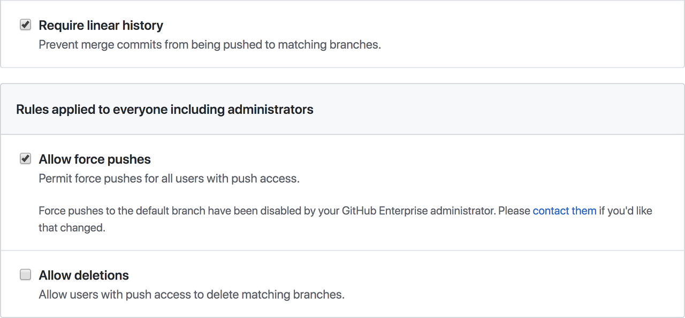Disable the Allow force pushes checkbox

click(25, 159)
